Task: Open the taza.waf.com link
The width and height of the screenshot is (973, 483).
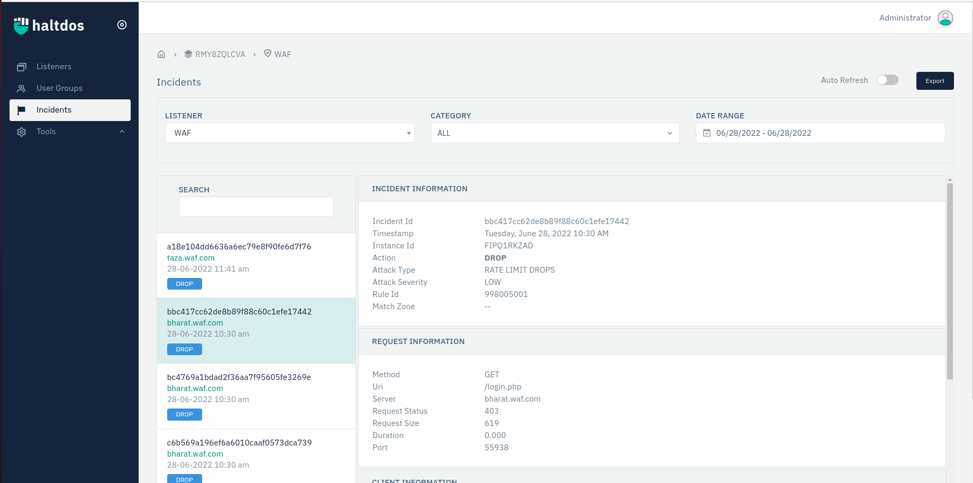Action: (191, 258)
